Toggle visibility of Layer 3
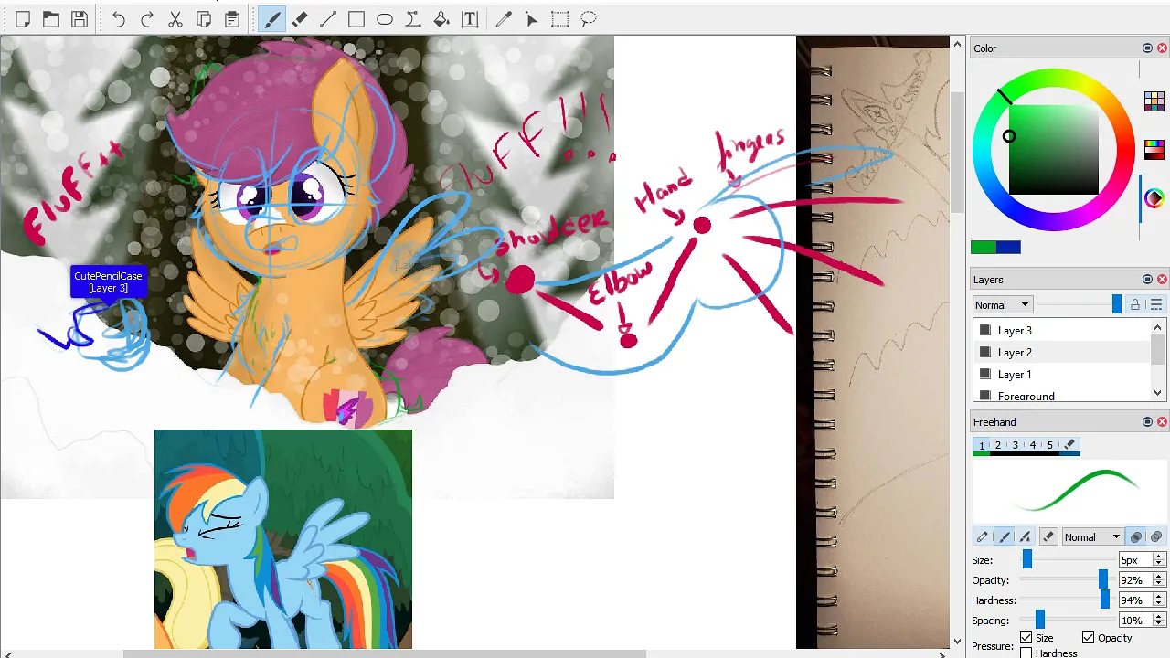The width and height of the screenshot is (1170, 658). tap(985, 330)
